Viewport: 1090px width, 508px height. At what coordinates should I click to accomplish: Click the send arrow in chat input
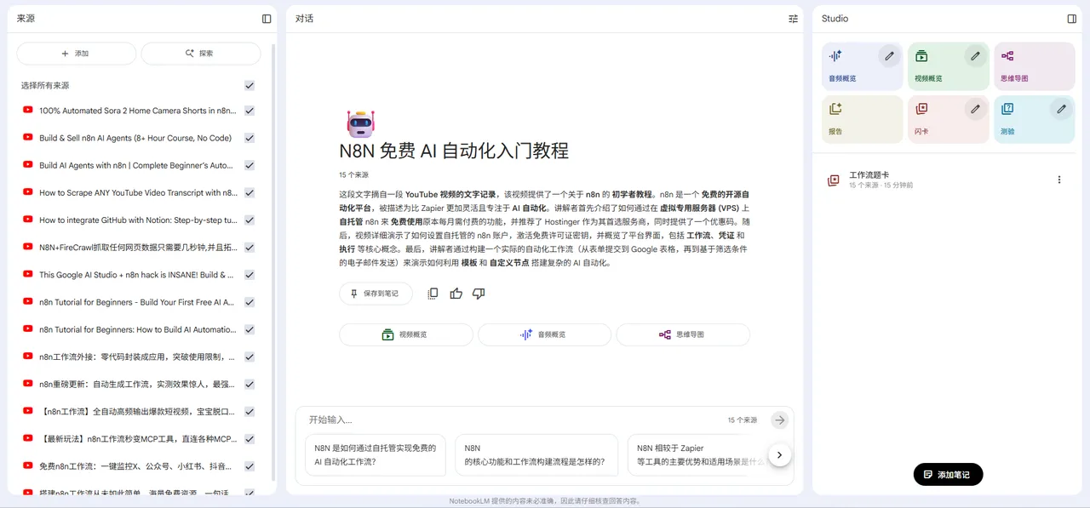(779, 420)
